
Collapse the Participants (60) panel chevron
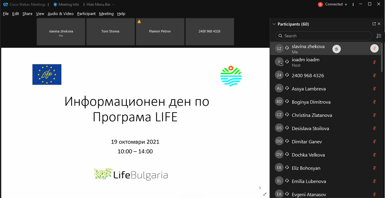274,24
